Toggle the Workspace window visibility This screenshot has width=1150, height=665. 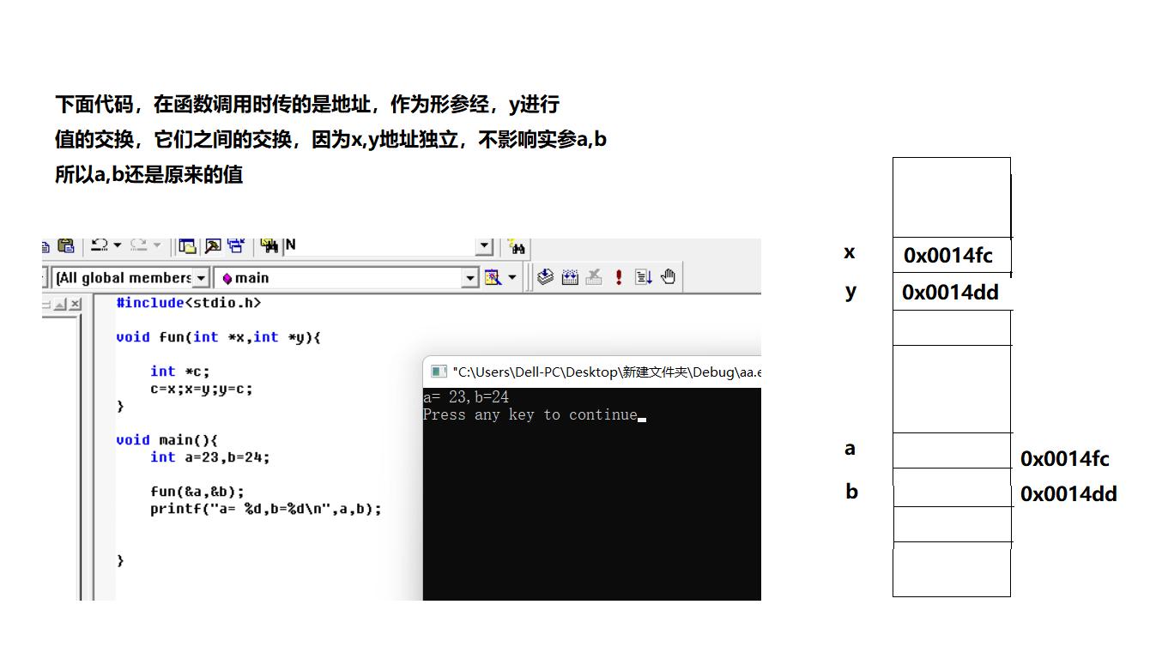pos(187,246)
